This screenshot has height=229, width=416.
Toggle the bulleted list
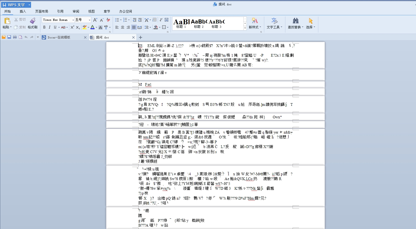pos(117,20)
